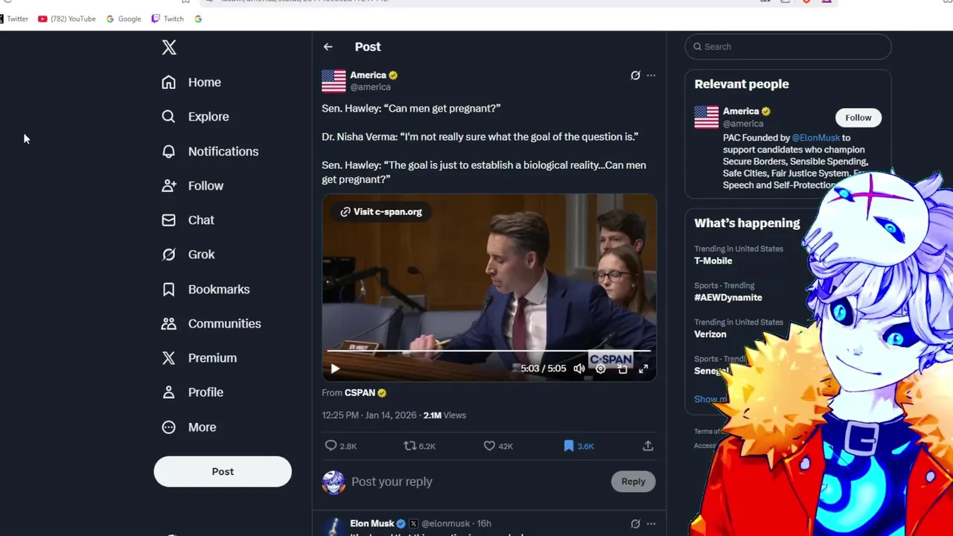
Task: Open video settings gear icon
Action: tap(601, 368)
